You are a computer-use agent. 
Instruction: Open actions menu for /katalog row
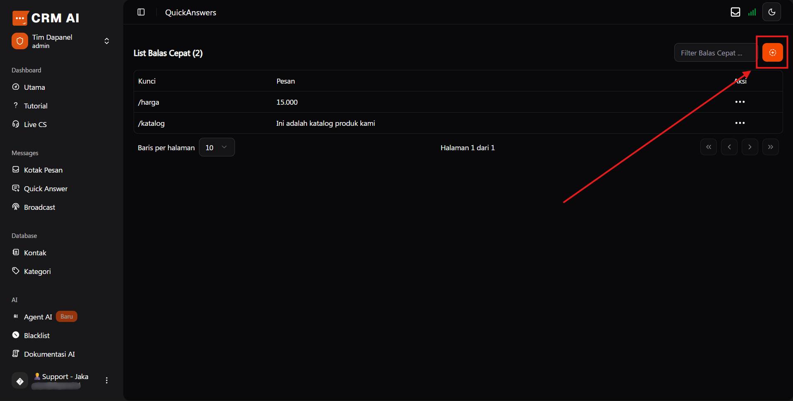click(x=740, y=123)
